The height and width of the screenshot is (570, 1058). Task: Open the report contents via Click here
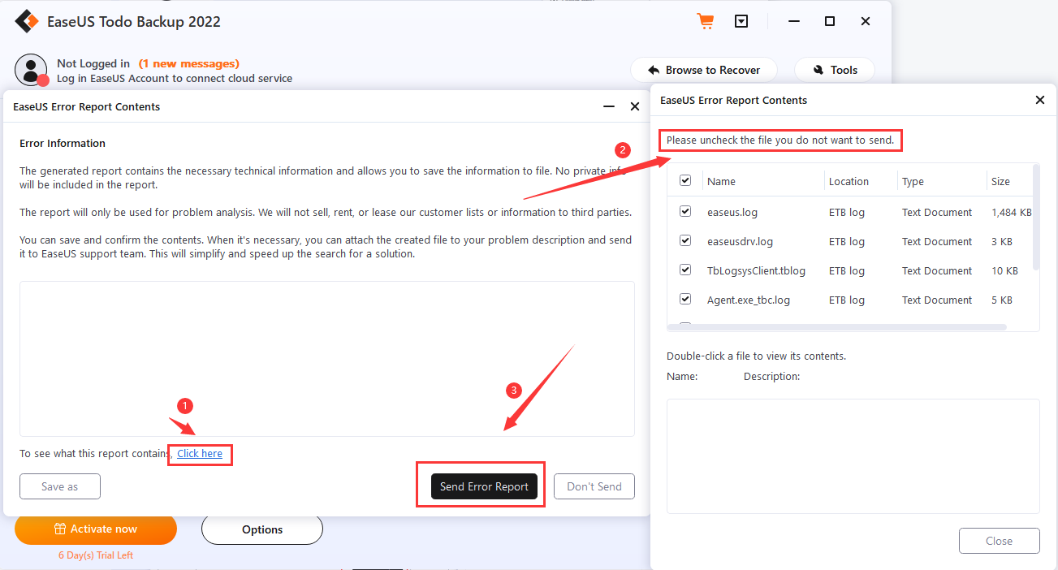(x=199, y=453)
